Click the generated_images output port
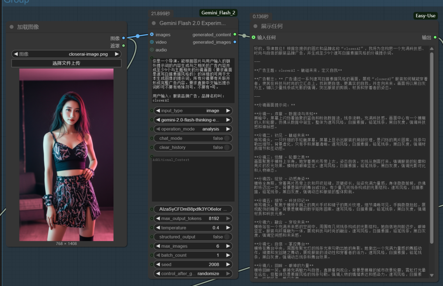 [235, 42]
